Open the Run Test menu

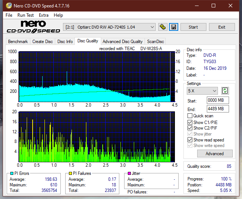(26, 15)
